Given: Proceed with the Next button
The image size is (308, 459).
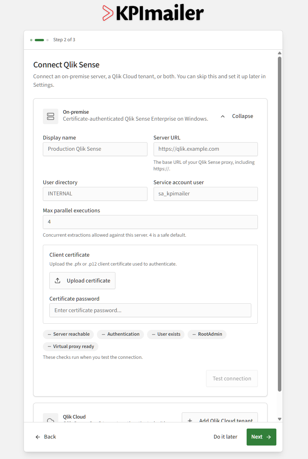Looking at the screenshot, I should (x=261, y=437).
